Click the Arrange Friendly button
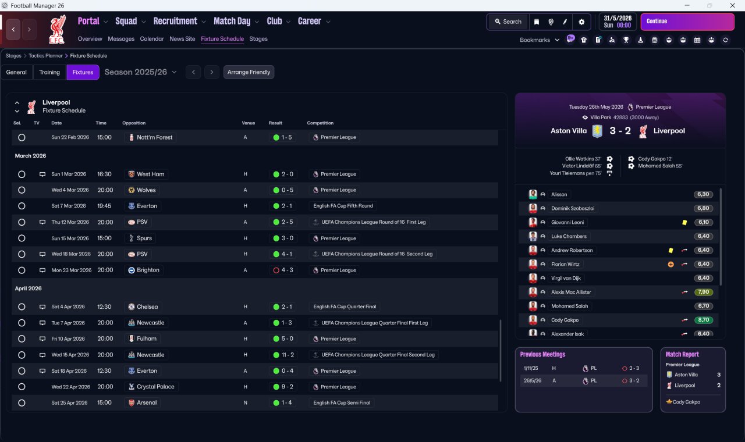 [x=249, y=72]
